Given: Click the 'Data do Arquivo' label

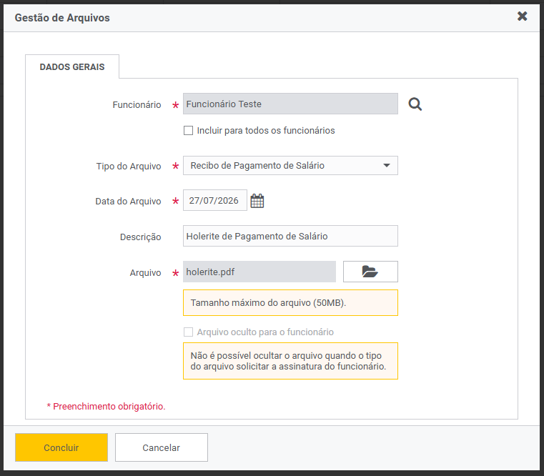Looking at the screenshot, I should (128, 202).
